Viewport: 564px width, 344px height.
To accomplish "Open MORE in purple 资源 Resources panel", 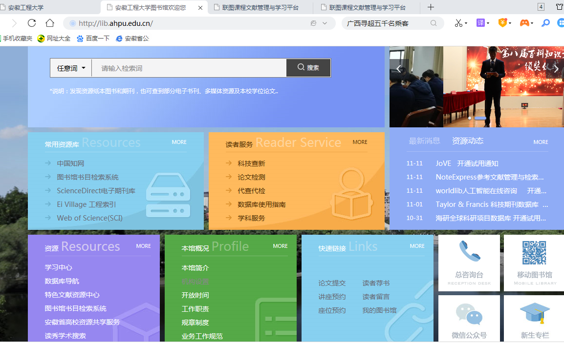I will point(144,246).
